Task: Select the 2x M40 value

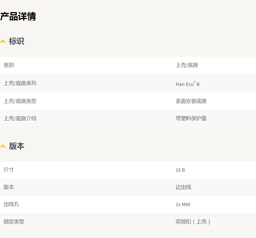Action: pyautogui.click(x=183, y=204)
